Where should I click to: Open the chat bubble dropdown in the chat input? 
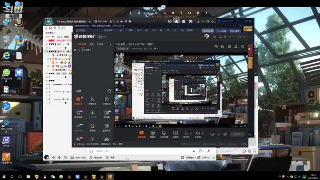click(x=202, y=151)
